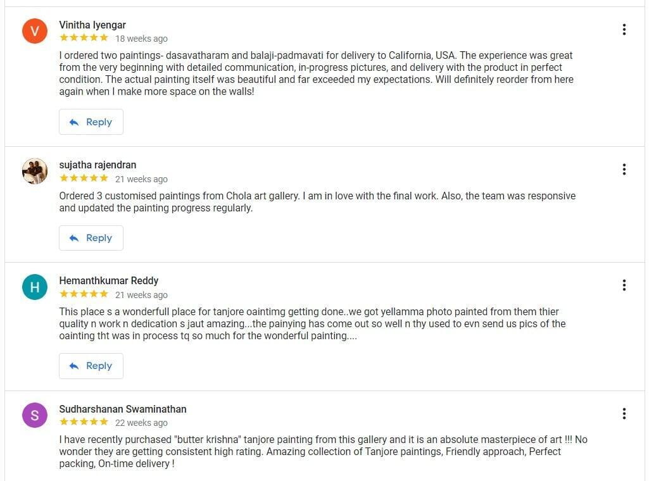Open sujatha rajendran's reviewer name link
The height and width of the screenshot is (481, 649).
(x=98, y=165)
